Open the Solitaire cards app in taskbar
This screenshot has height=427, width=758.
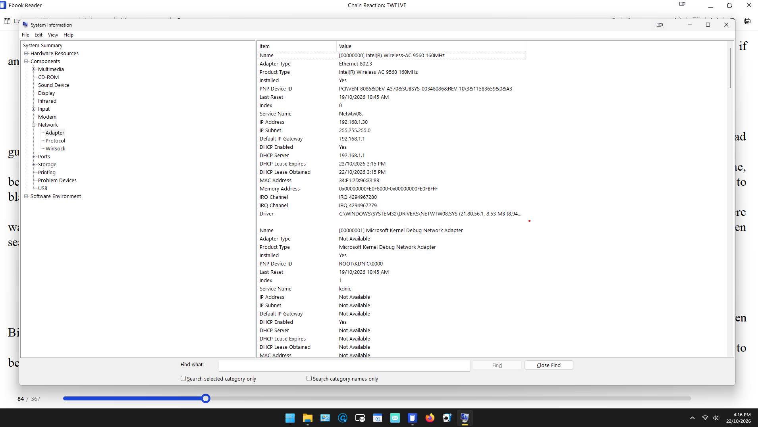447,418
